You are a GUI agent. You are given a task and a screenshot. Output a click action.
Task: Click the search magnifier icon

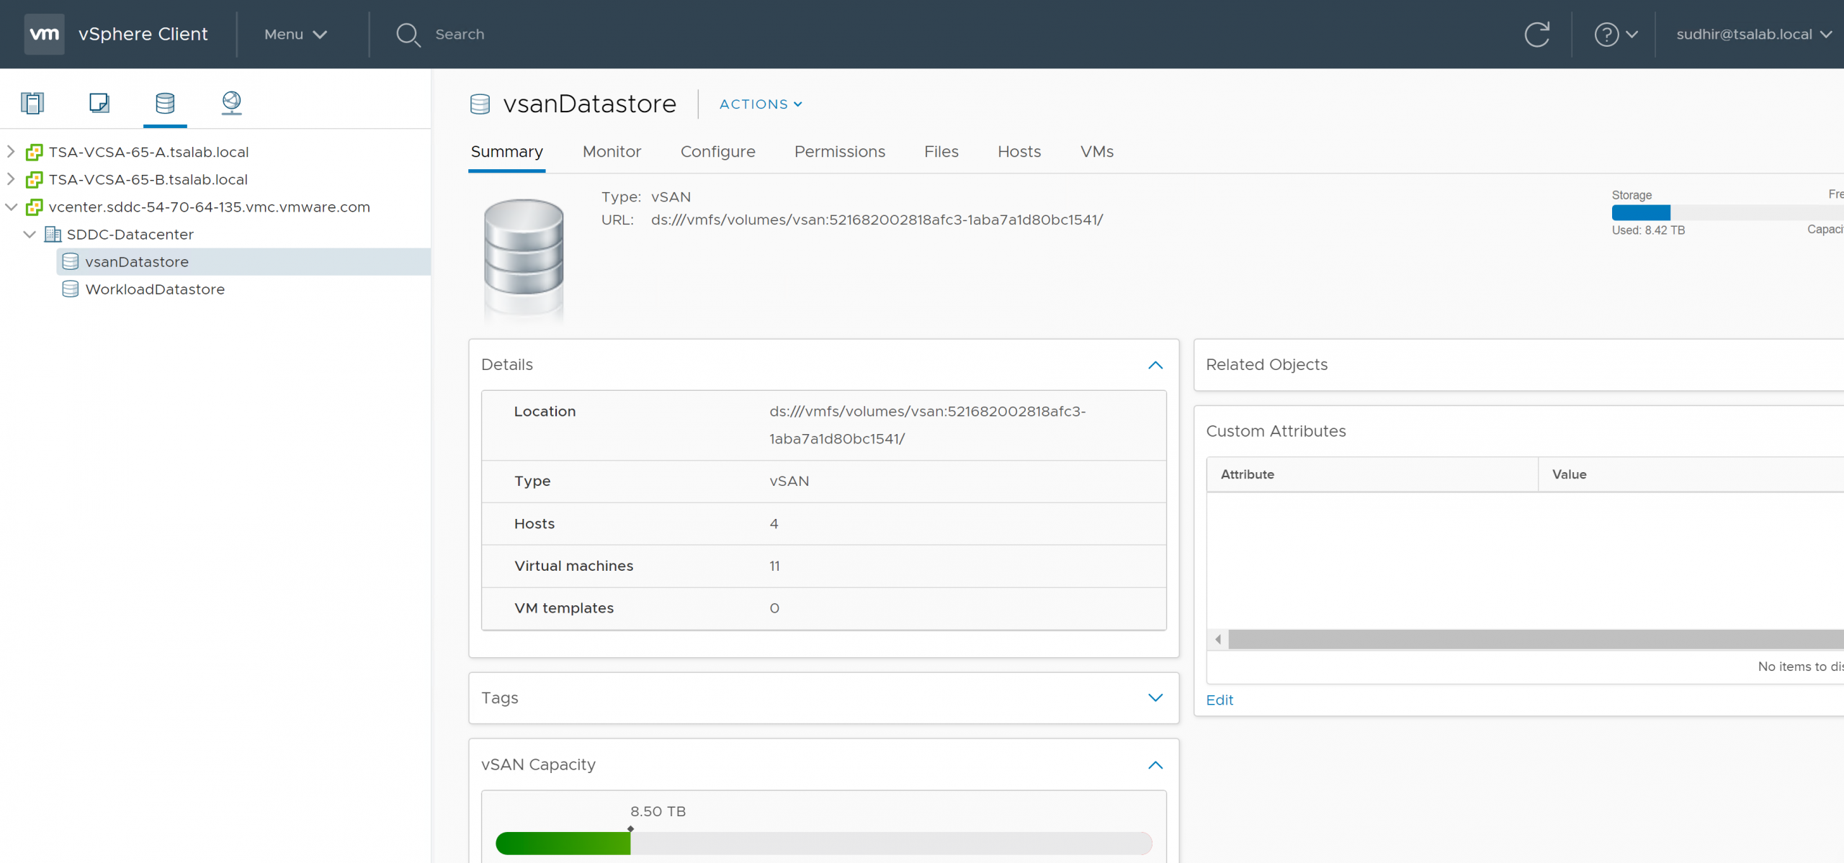(408, 35)
